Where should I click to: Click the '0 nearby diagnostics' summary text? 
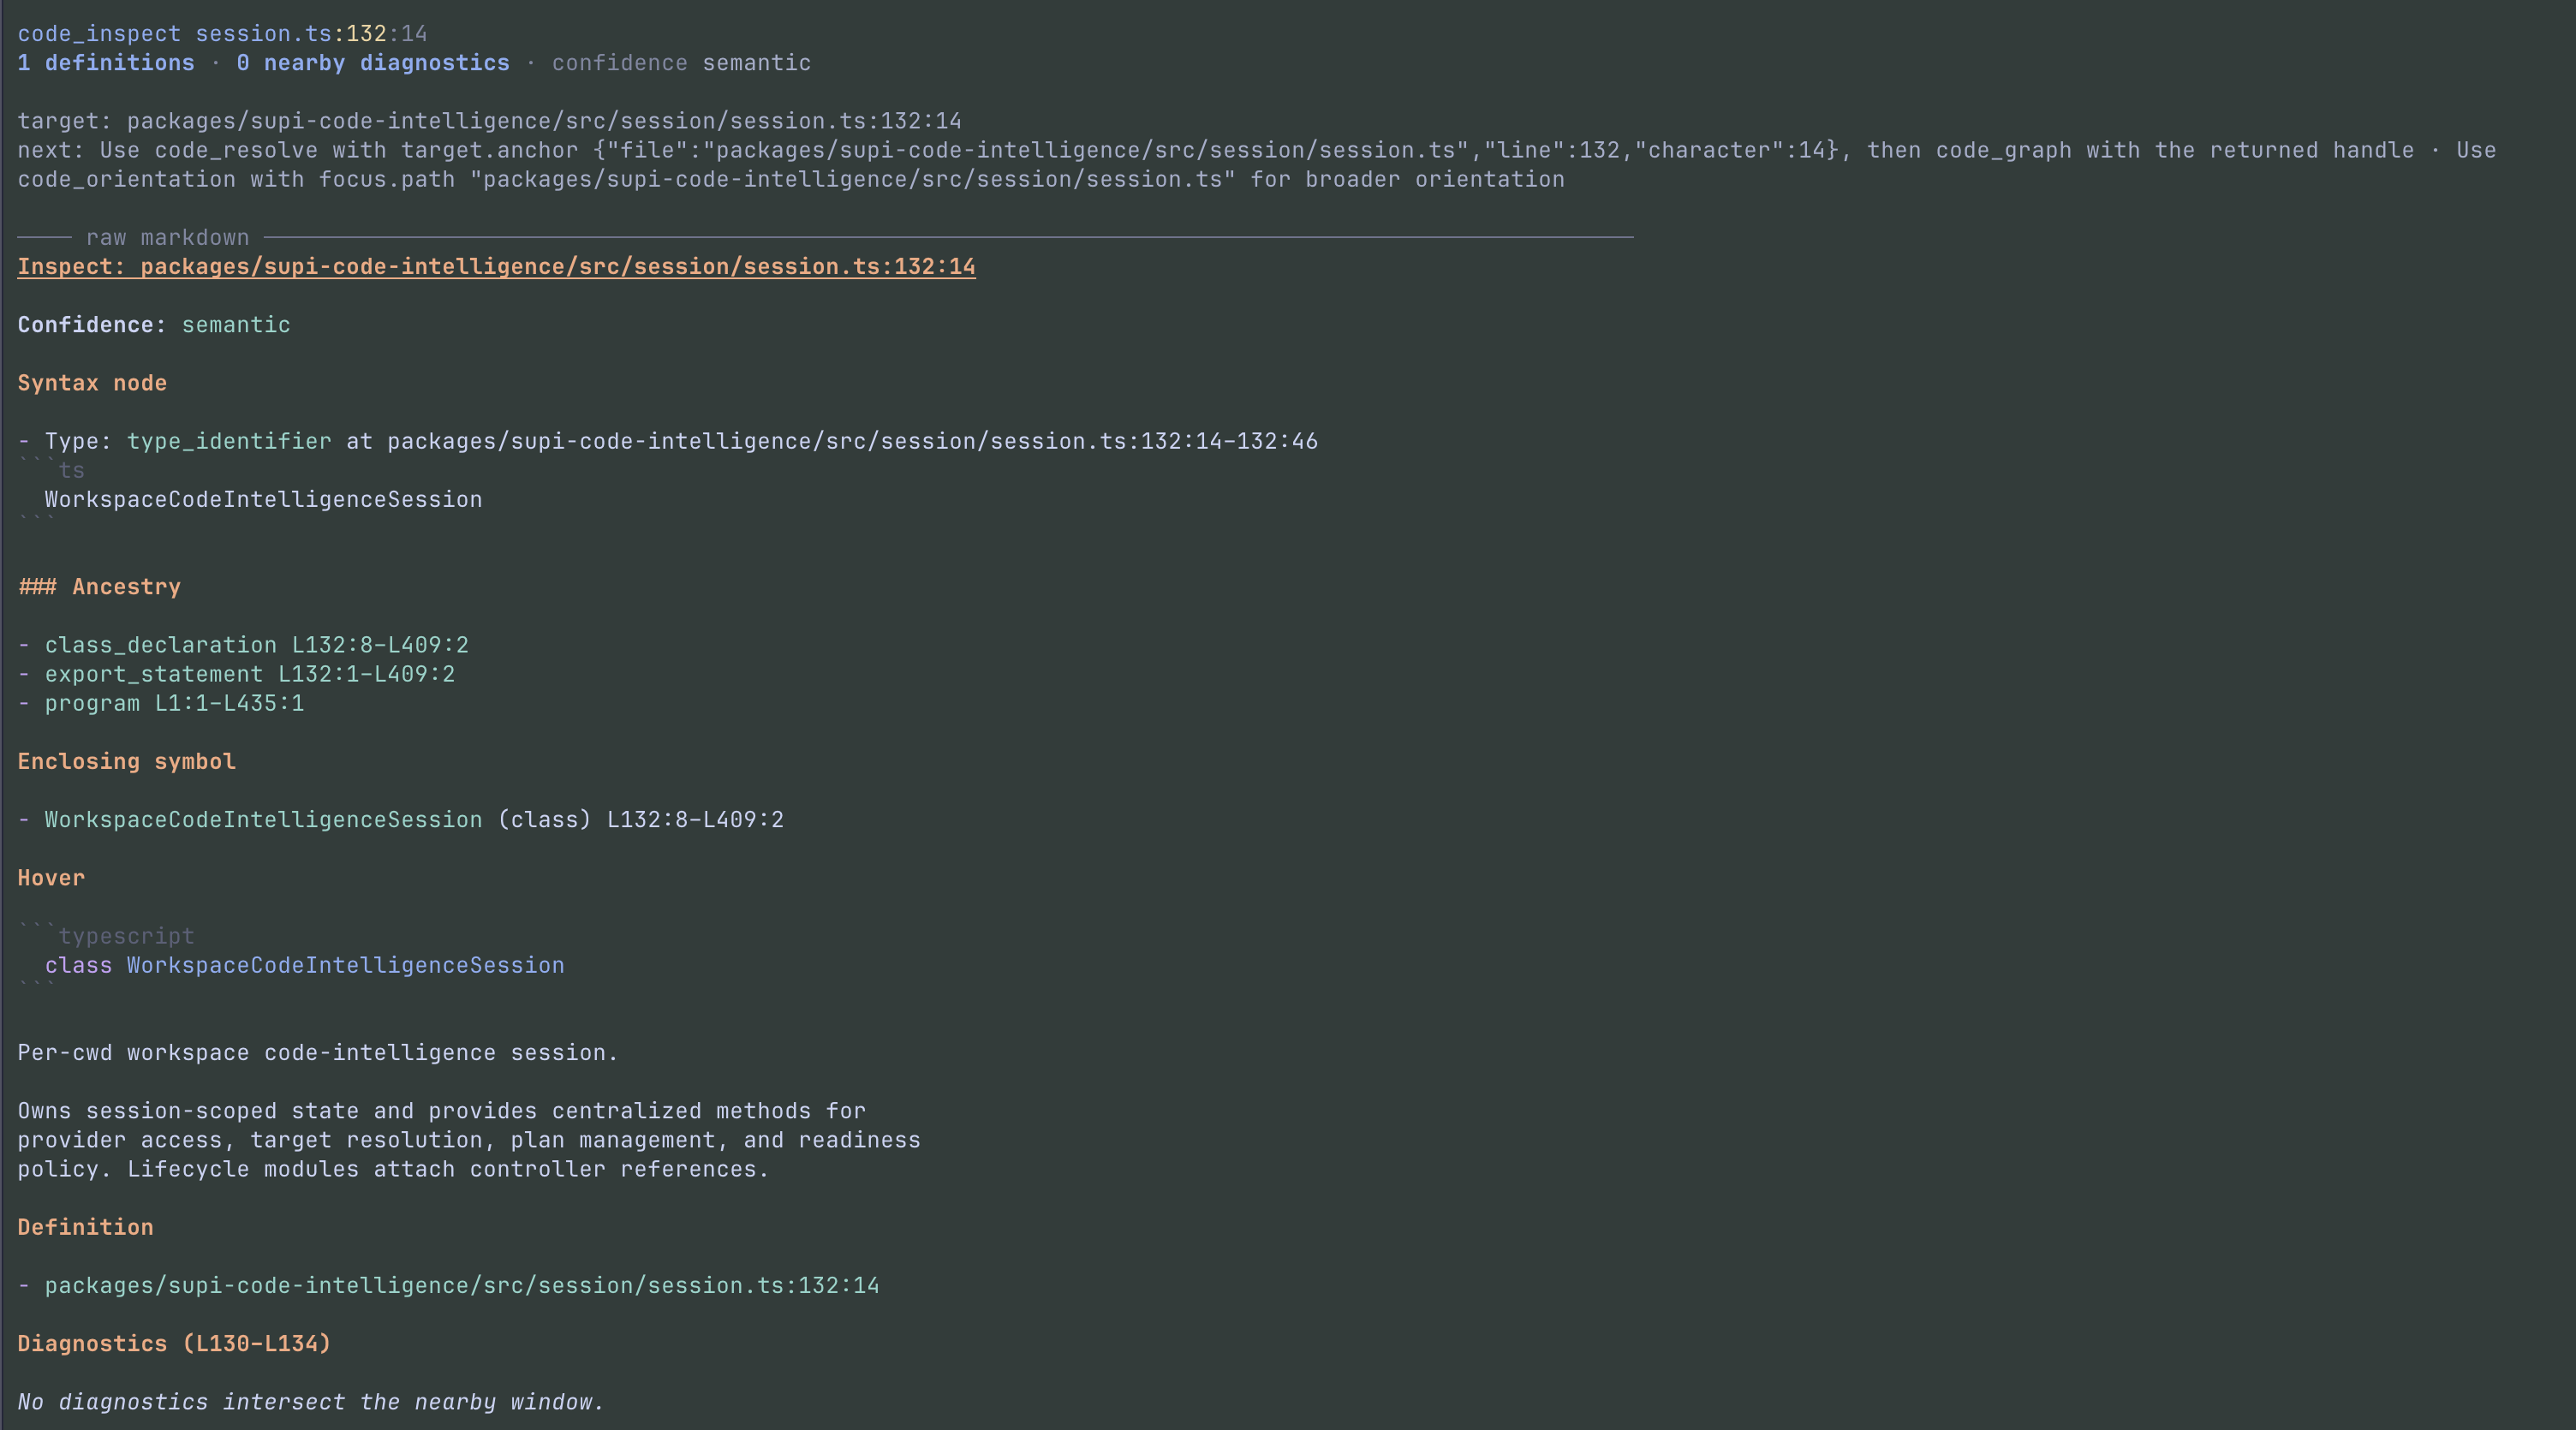373,63
